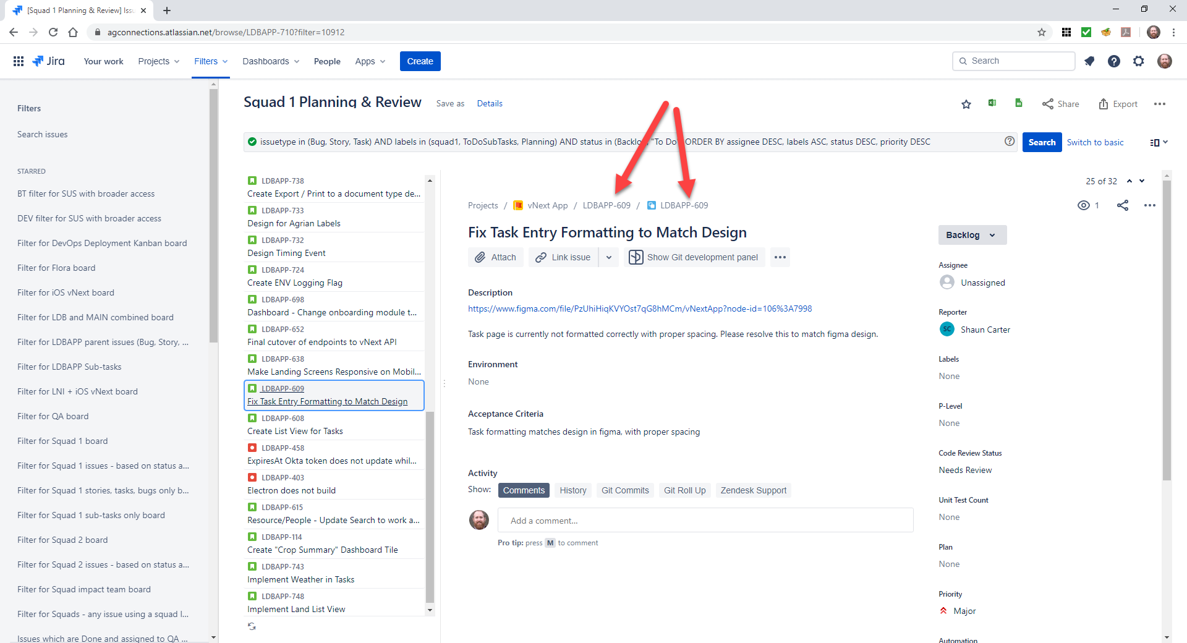The image size is (1187, 643).
Task: Open more toolbar actions next to Git panel
Action: 780,257
